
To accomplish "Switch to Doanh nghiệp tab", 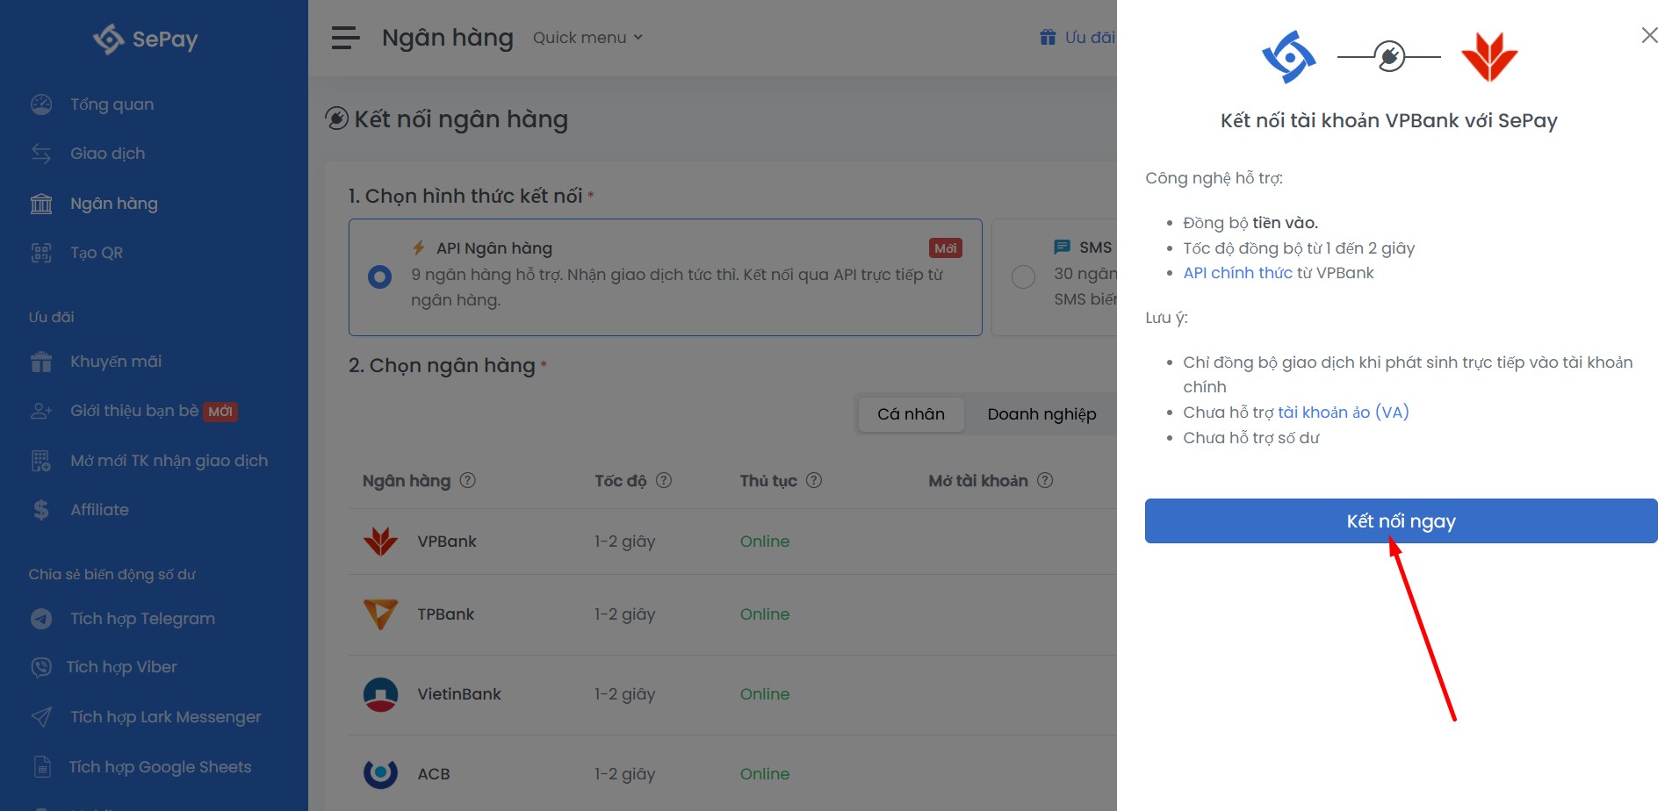I will [1041, 414].
